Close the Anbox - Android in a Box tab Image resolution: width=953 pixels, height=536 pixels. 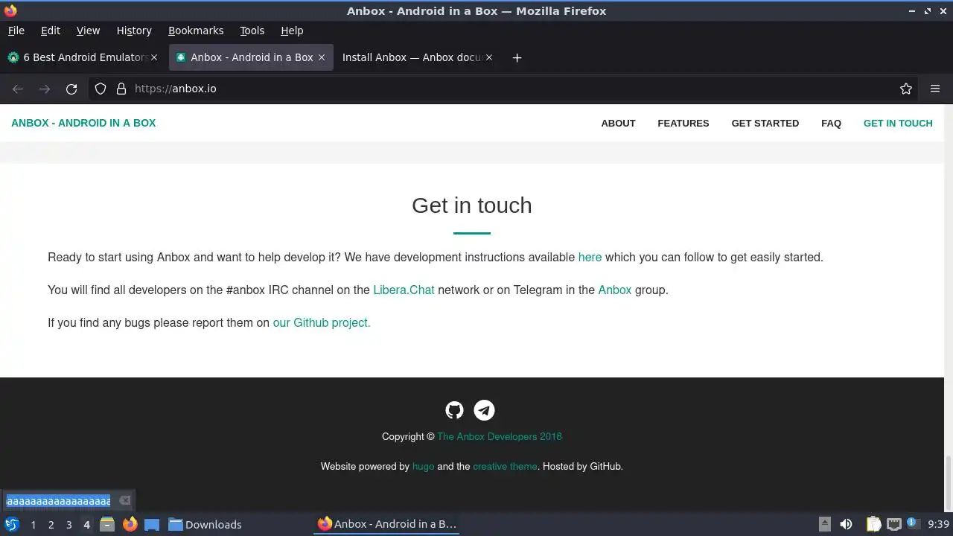(x=322, y=57)
